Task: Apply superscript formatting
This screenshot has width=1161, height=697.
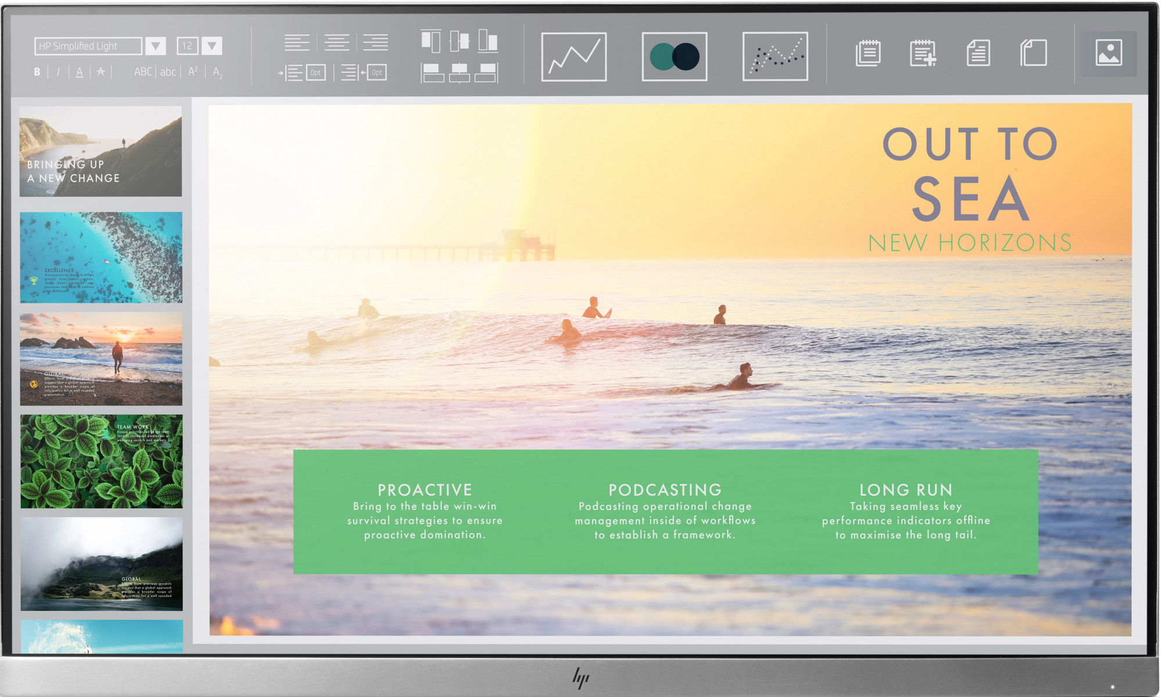Action: (x=193, y=71)
